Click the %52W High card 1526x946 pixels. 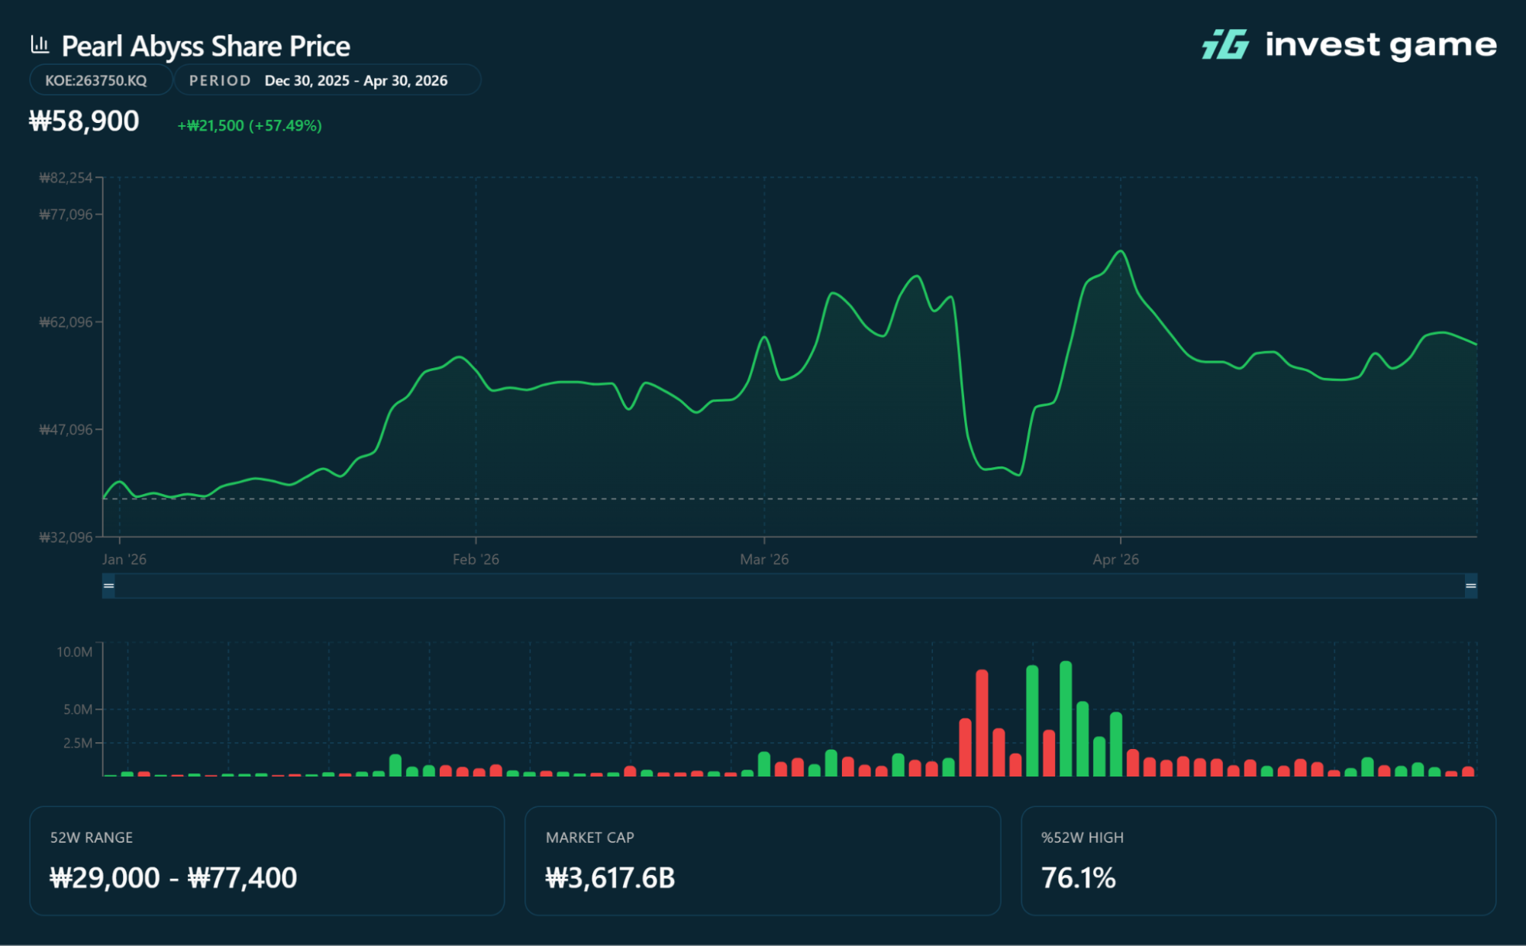(x=1258, y=860)
